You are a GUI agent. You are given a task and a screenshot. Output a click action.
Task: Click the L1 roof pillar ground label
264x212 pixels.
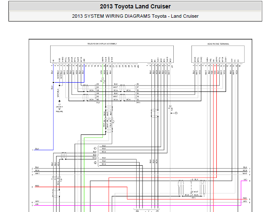[59, 108]
